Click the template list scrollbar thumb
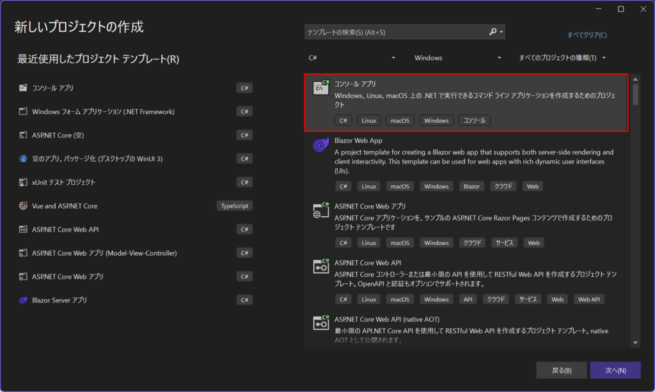655x392 pixels. 635,95
